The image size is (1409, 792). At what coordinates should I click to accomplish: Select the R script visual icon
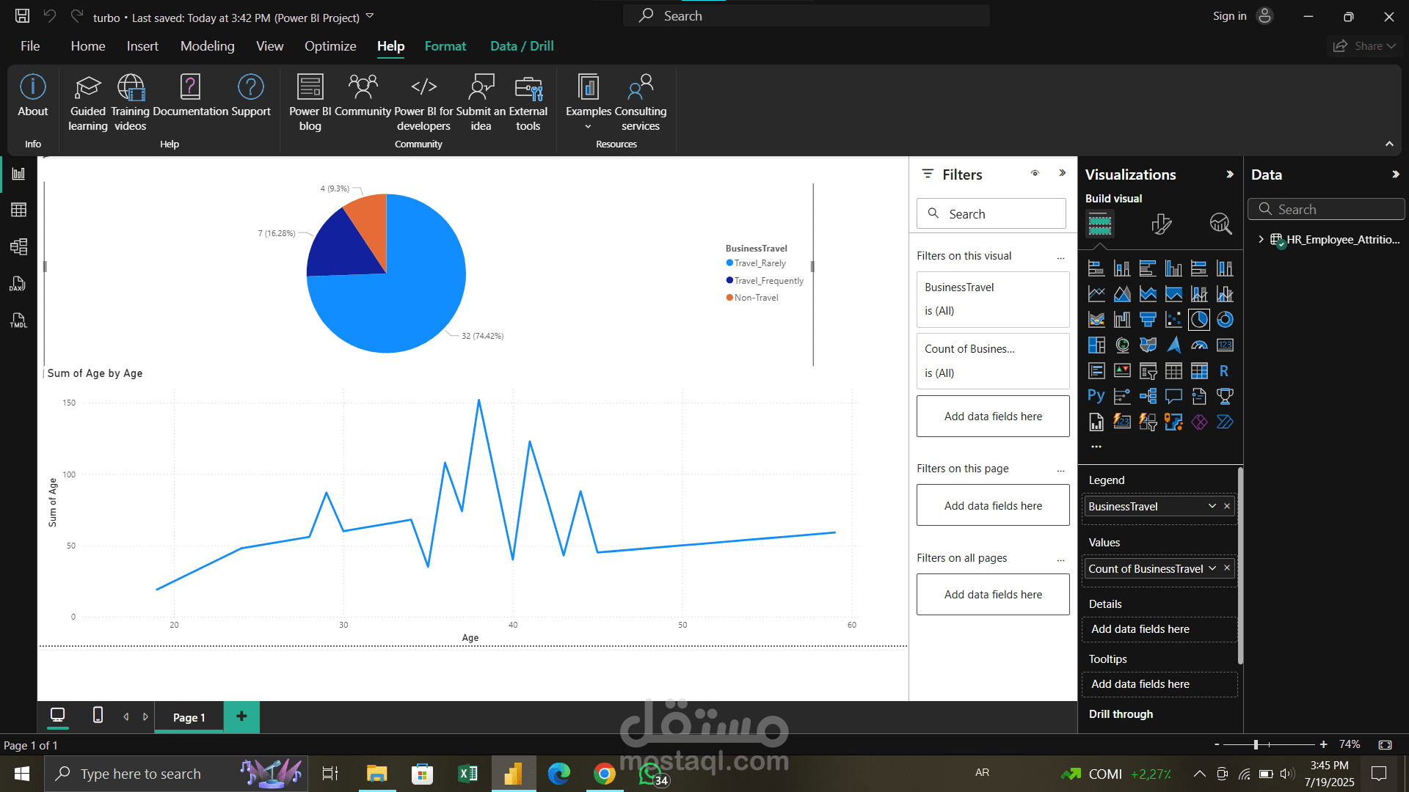(x=1225, y=371)
